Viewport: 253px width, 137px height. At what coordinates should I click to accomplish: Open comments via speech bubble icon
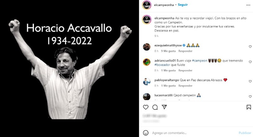[x=155, y=107]
